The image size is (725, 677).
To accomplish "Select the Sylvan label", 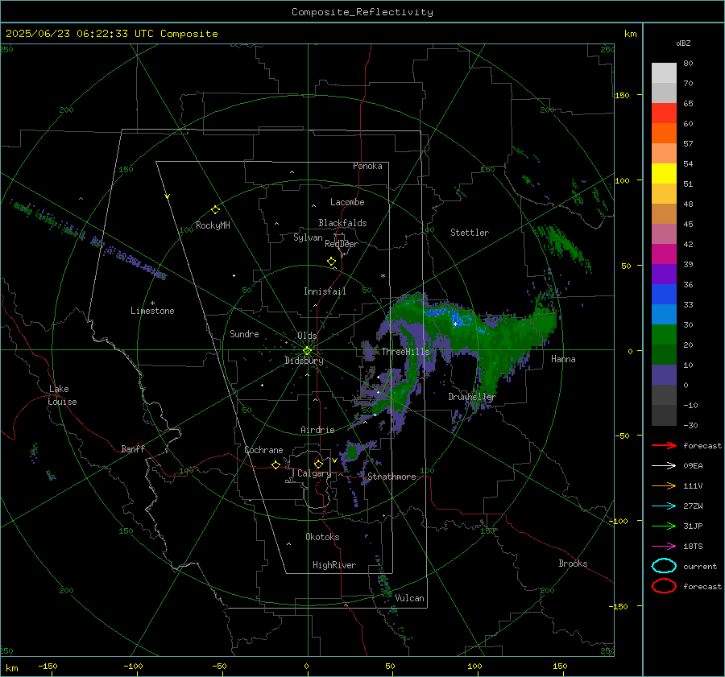I will pos(308,237).
